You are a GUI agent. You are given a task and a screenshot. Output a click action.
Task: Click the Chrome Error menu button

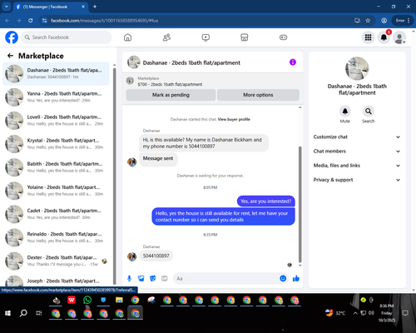tap(403, 21)
